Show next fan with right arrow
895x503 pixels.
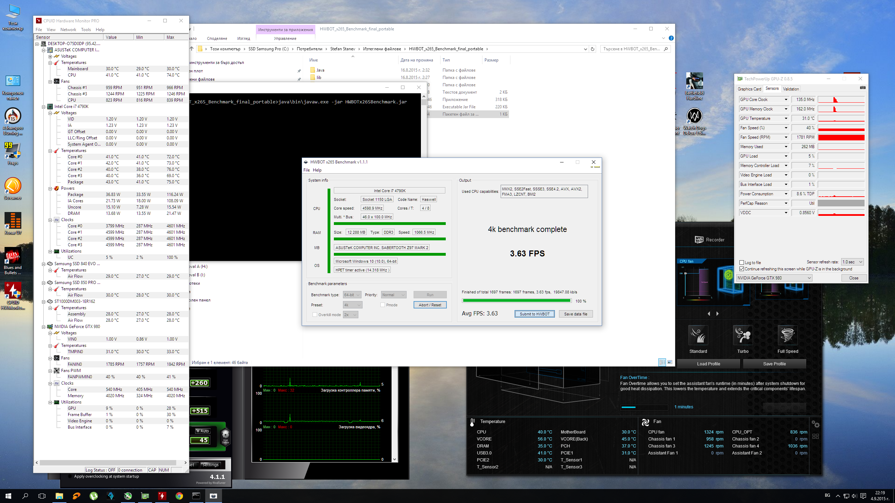(x=717, y=314)
